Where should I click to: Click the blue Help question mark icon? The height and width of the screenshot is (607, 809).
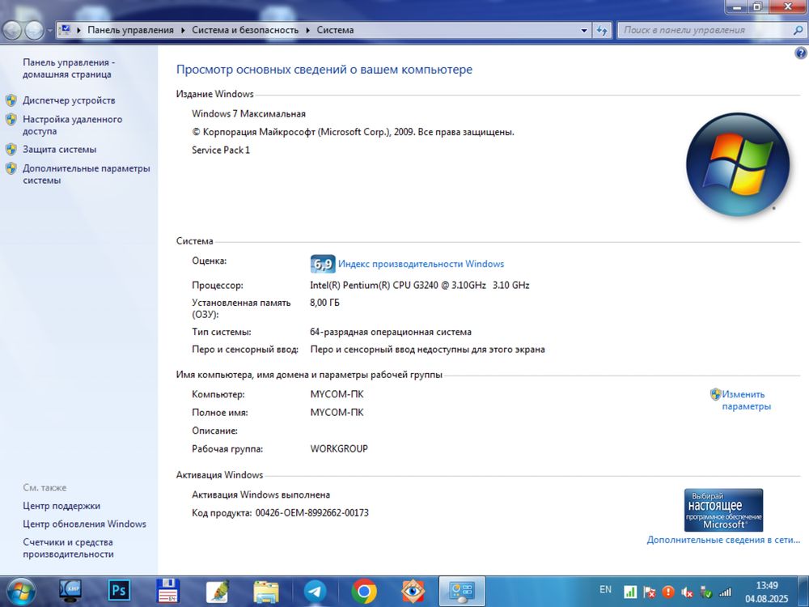(x=801, y=53)
